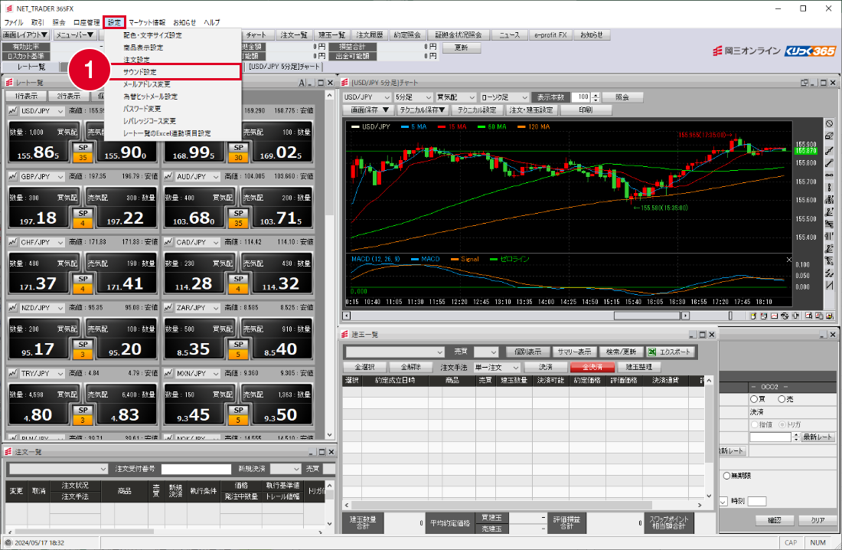
Task: Click the A| font icon in レート一覧 title bar
Action: pyautogui.click(x=302, y=83)
